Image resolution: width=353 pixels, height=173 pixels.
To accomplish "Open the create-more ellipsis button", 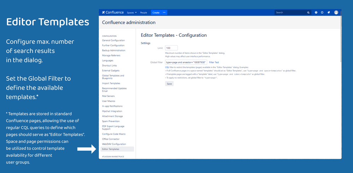I will coord(164,13).
